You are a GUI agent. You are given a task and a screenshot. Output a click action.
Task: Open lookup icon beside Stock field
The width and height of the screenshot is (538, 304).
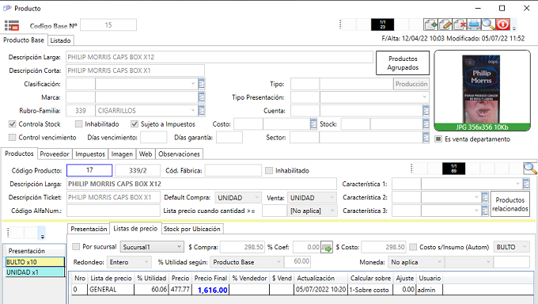pos(426,124)
